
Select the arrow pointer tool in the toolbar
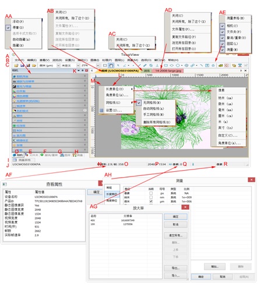(118, 65)
